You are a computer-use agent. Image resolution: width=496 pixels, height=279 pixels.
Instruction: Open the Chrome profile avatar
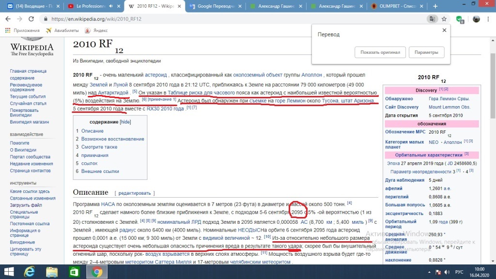476,19
